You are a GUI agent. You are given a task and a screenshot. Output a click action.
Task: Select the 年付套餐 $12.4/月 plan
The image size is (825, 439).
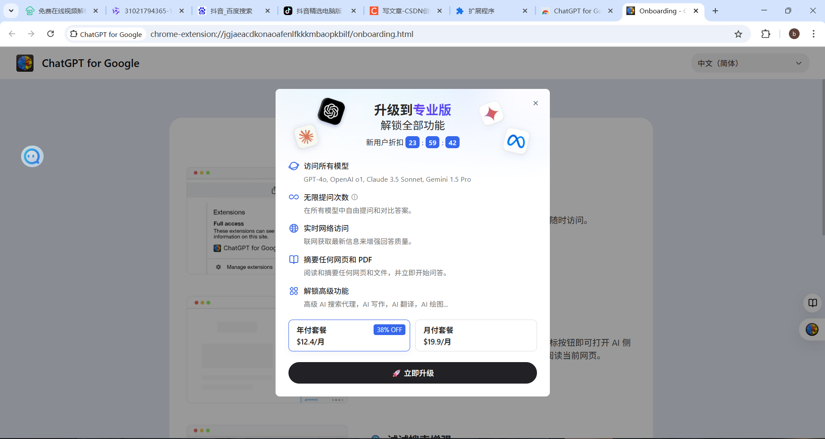(x=349, y=335)
